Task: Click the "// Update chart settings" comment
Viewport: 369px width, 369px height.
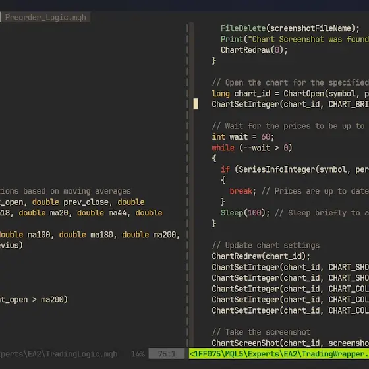Action: [266, 245]
